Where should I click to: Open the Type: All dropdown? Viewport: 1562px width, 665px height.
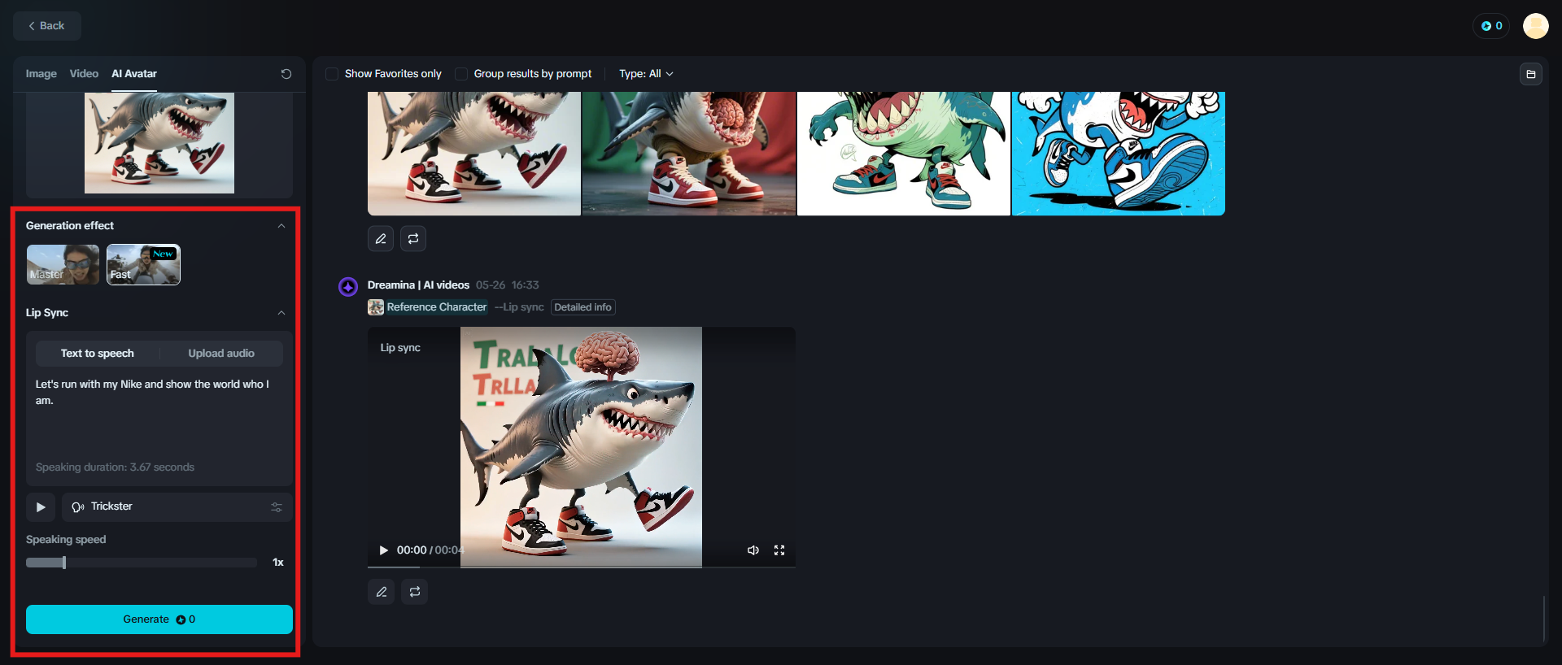point(647,74)
